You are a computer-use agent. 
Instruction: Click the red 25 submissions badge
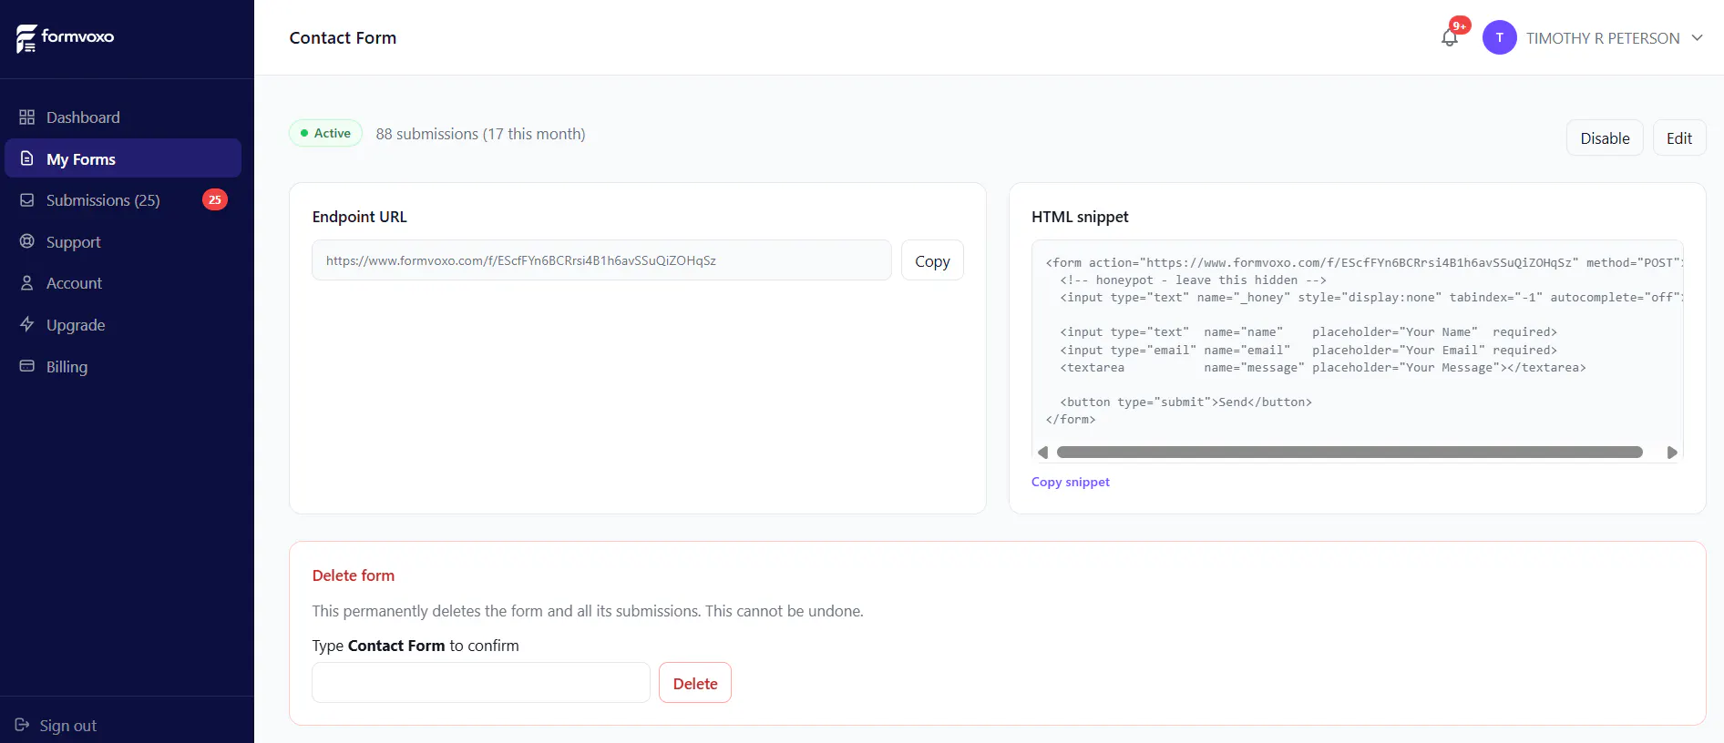215,199
